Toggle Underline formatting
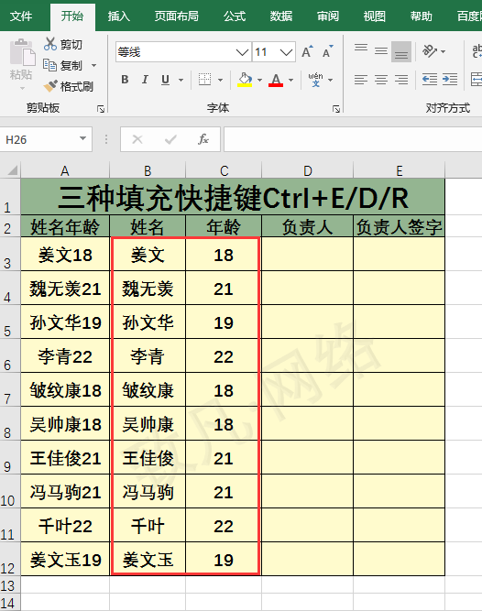The image size is (482, 611). pos(165,80)
